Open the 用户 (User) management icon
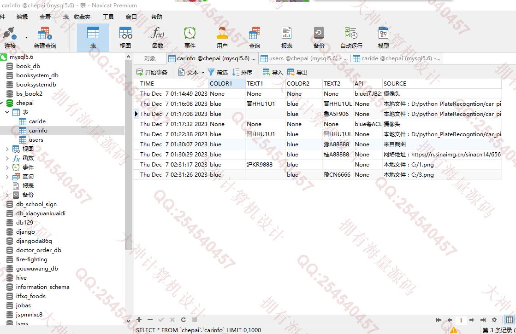516x334 pixels. [222, 37]
